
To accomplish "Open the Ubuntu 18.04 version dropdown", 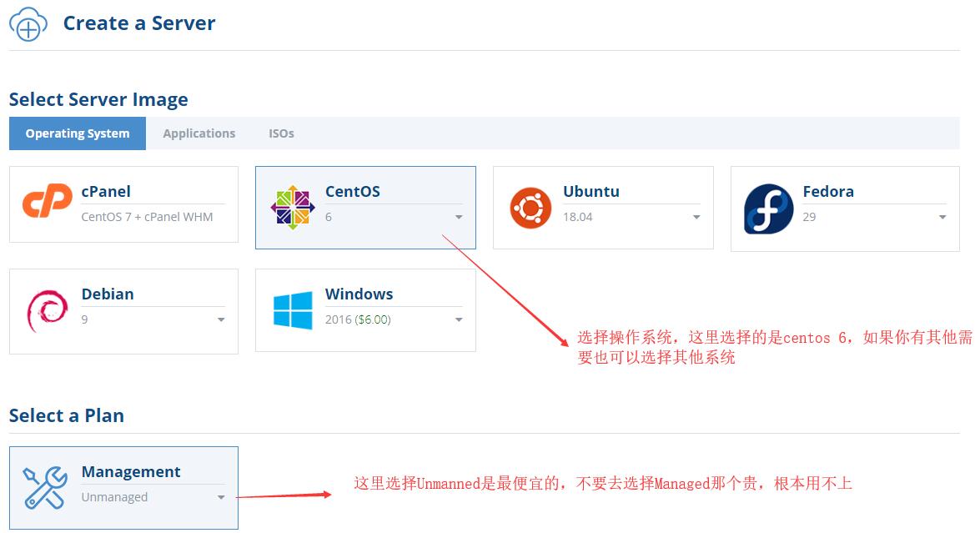I will pyautogui.click(x=696, y=217).
